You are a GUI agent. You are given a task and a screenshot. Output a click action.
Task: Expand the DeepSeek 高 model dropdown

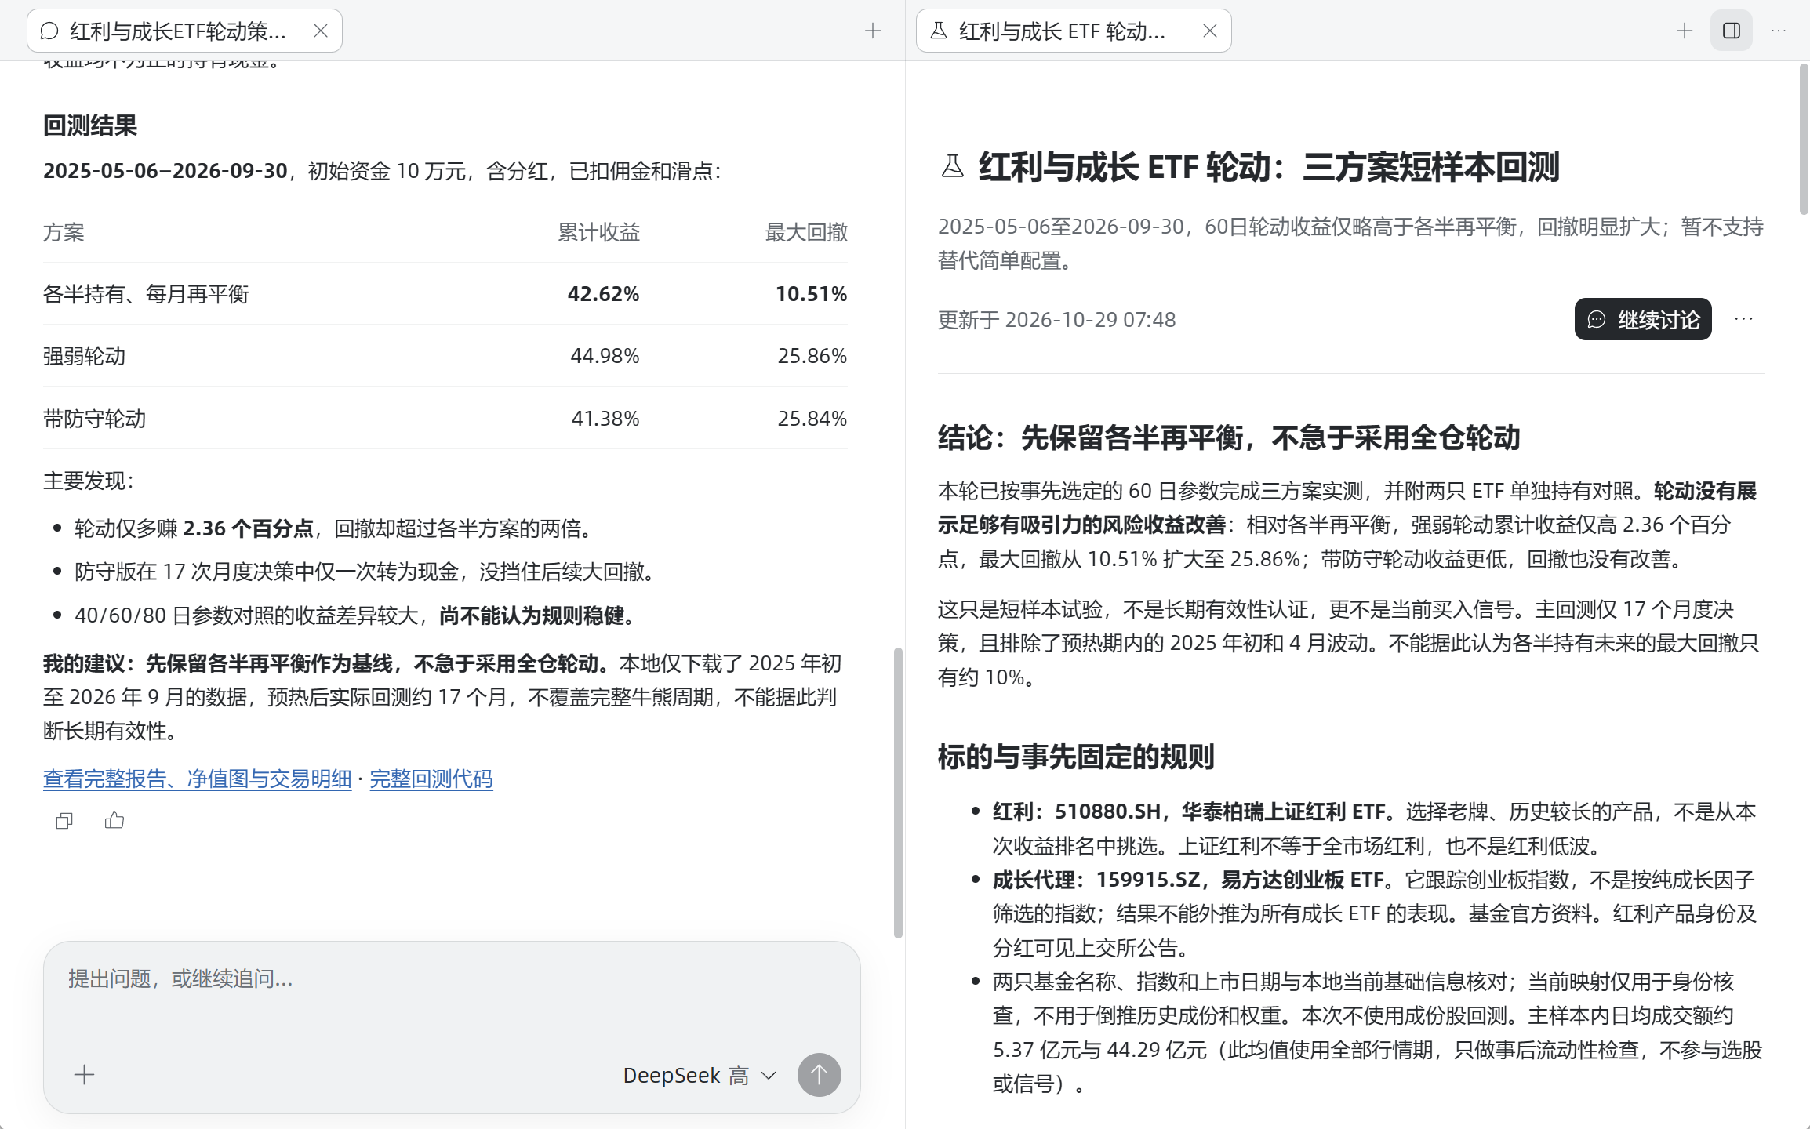[700, 1075]
